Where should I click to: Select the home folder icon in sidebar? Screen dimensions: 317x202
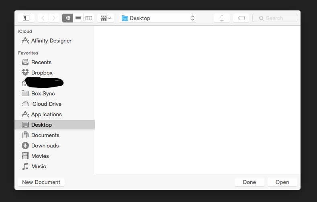(25, 83)
